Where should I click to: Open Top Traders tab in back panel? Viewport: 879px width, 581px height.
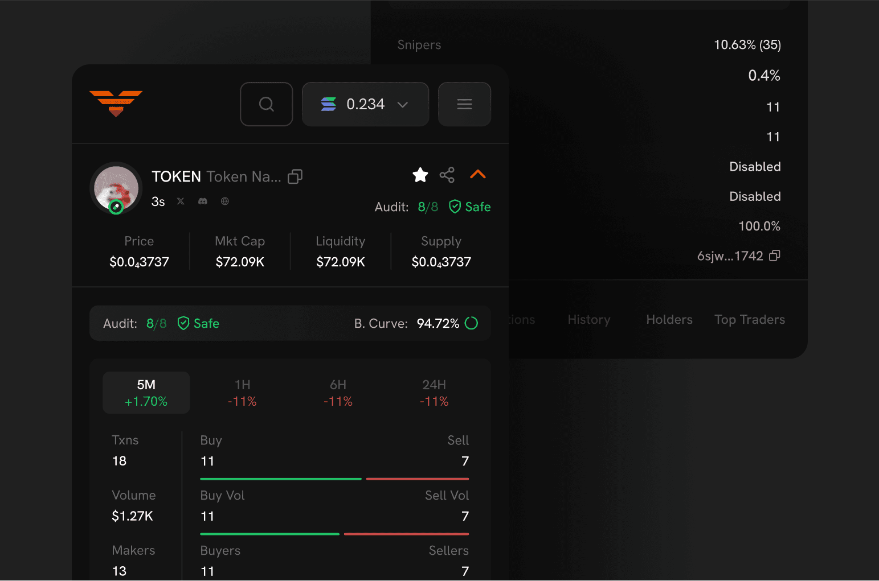(x=750, y=320)
